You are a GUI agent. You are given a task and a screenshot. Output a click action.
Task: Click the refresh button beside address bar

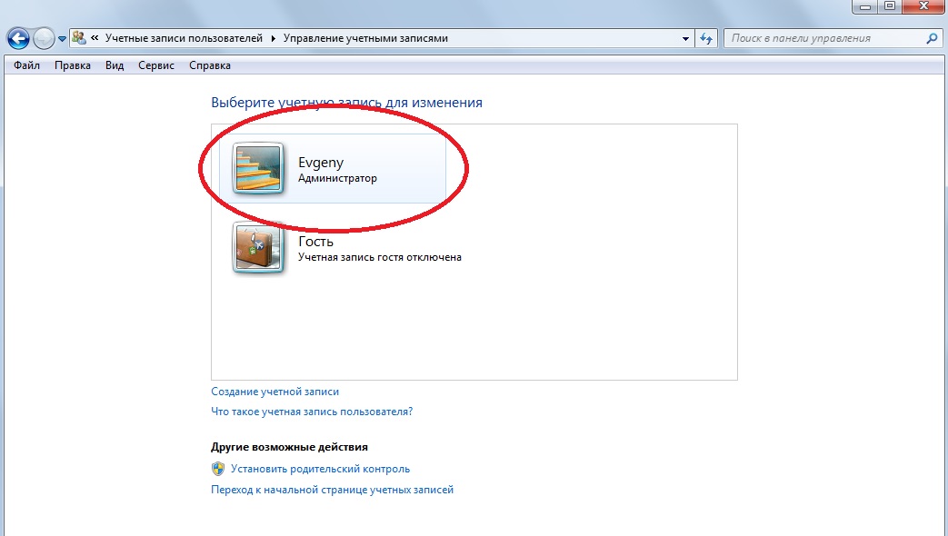point(706,39)
